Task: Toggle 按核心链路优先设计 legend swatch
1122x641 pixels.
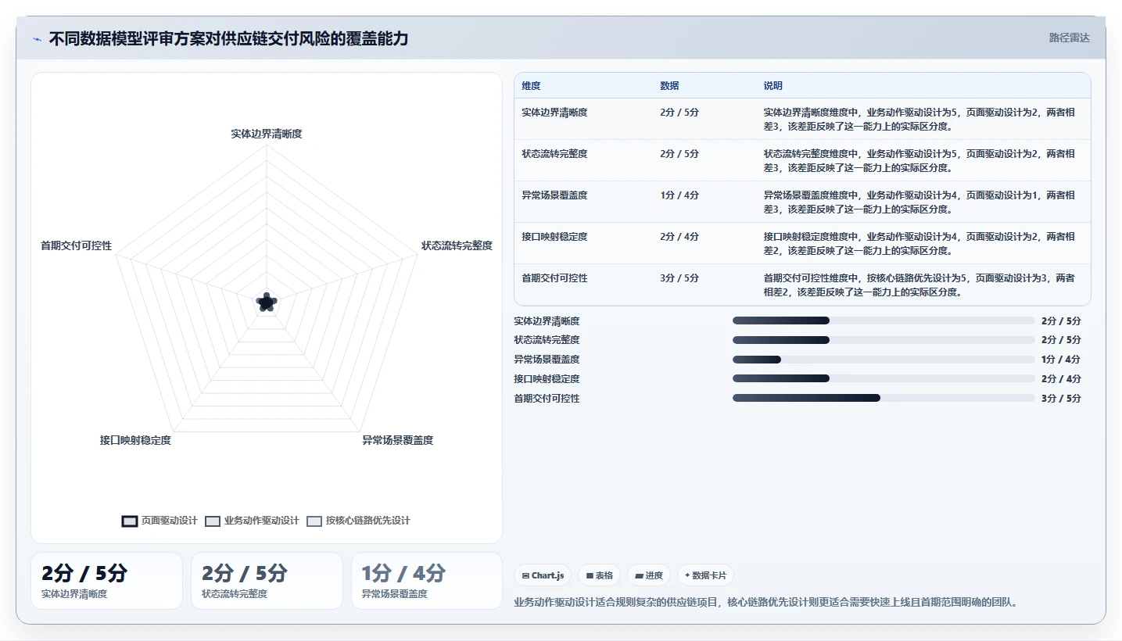Action: pos(314,521)
